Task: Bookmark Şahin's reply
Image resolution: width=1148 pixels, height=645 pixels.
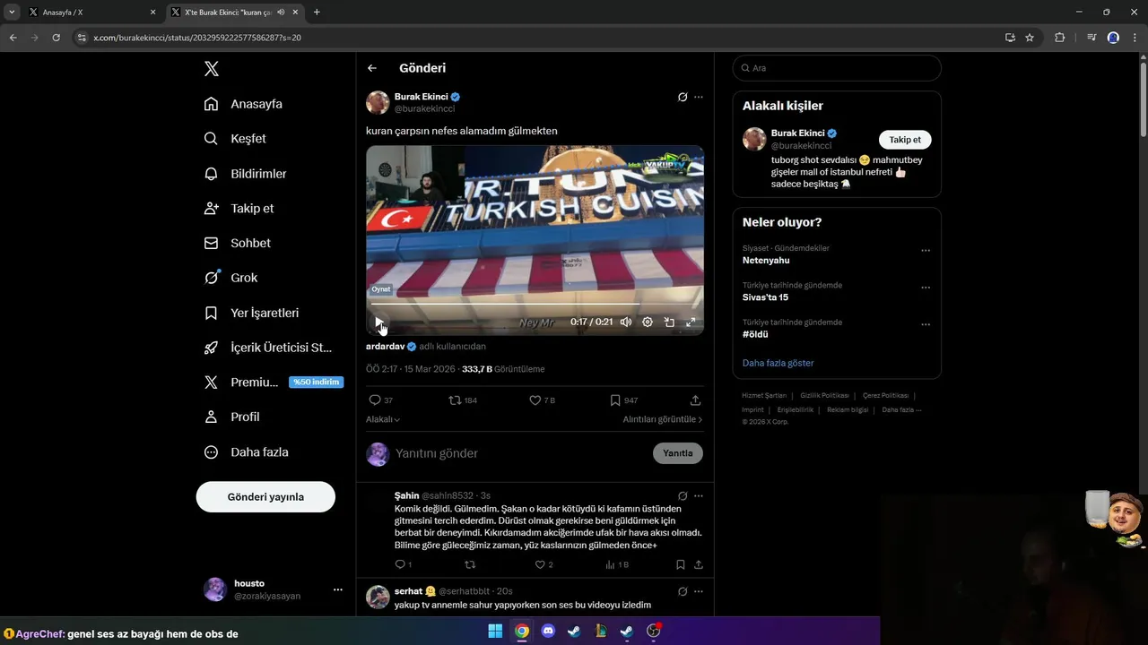Action: [681, 564]
